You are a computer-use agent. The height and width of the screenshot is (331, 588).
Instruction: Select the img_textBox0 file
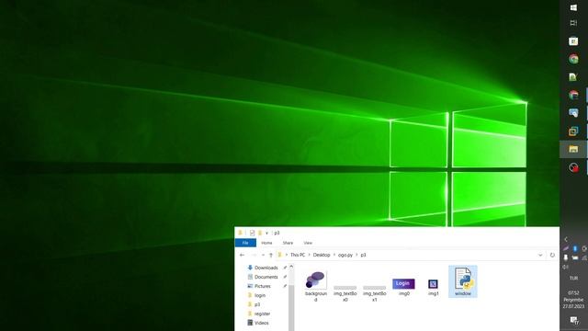click(x=345, y=293)
